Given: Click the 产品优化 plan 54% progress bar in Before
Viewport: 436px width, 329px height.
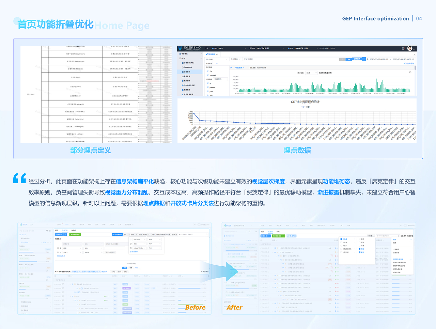Looking at the screenshot, I should (32, 252).
